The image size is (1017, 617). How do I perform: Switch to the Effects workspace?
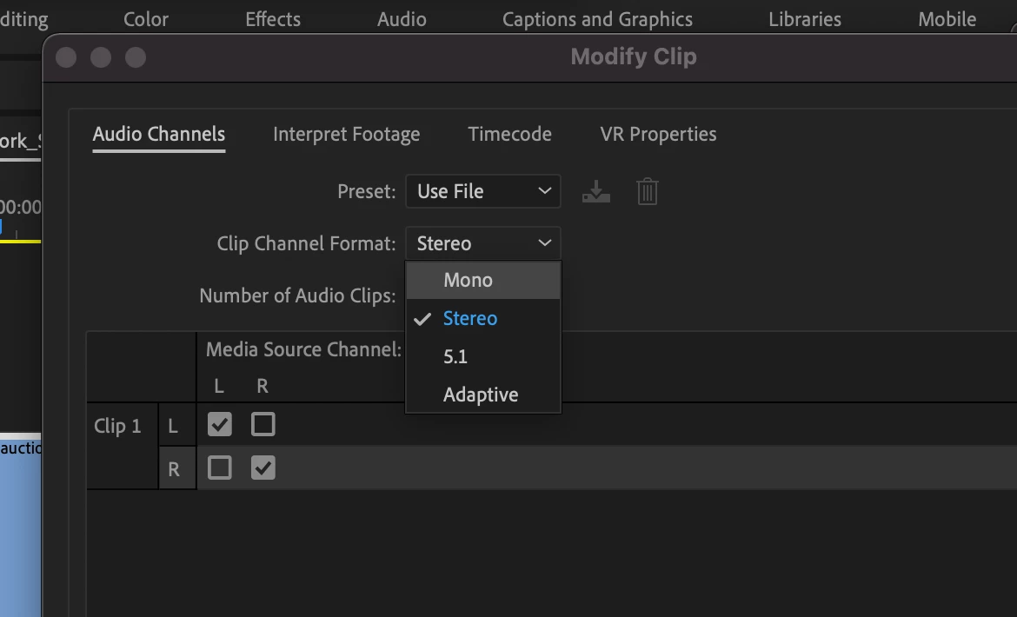tap(273, 19)
